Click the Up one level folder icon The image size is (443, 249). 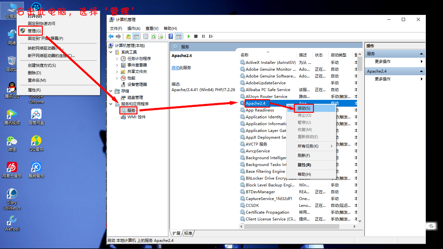click(128, 36)
